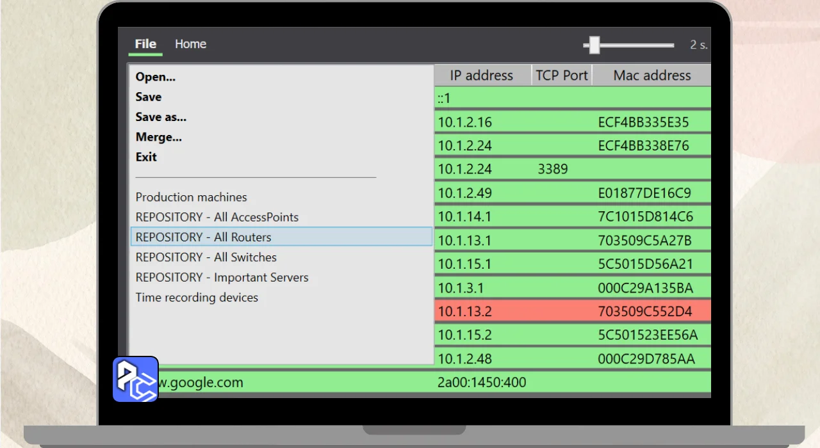Click the refresh interval slider handle
820x448 pixels.
594,45
